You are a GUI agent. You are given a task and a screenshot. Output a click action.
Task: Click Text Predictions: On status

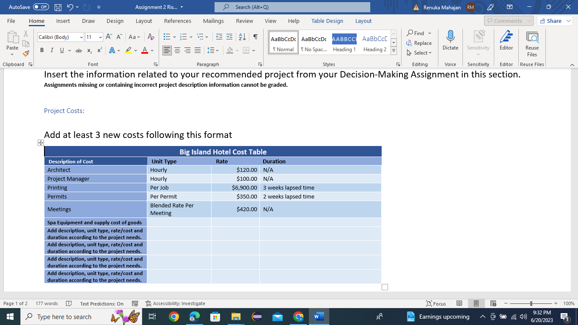click(x=102, y=303)
